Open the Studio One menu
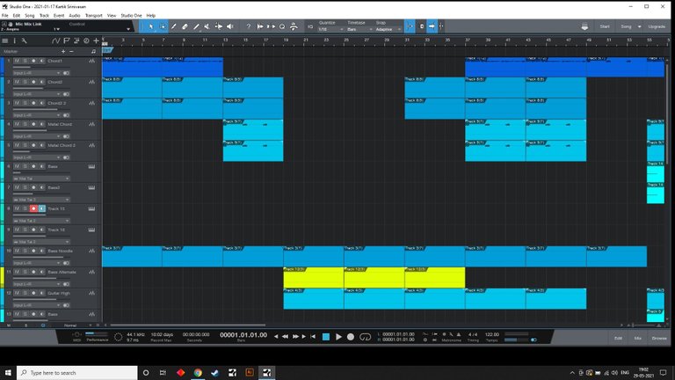Image resolution: width=675 pixels, height=380 pixels. pos(130,15)
